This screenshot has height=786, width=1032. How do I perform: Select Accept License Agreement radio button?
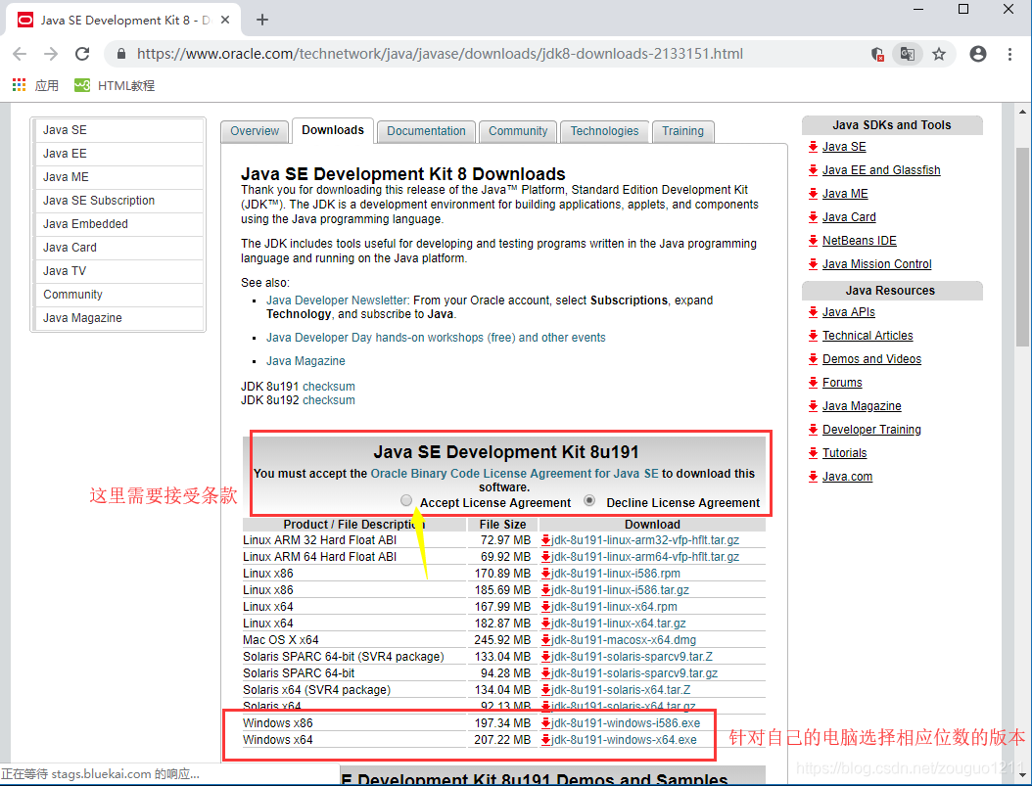tap(406, 500)
